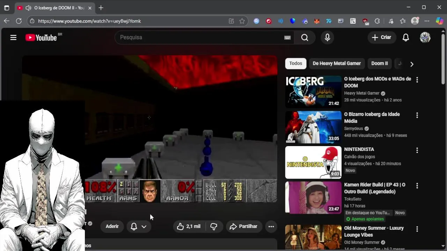Open the tab actions menu icon

(7, 8)
